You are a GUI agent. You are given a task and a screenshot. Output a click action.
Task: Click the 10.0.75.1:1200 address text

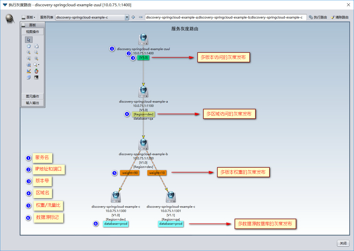tap(143, 158)
